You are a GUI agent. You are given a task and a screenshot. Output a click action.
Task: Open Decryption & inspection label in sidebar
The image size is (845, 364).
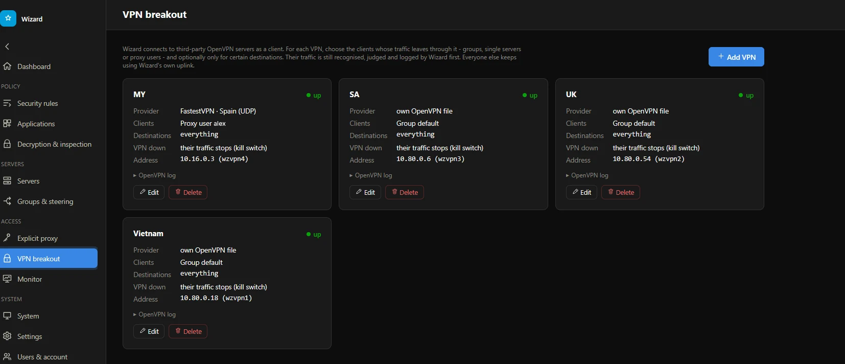pos(54,144)
